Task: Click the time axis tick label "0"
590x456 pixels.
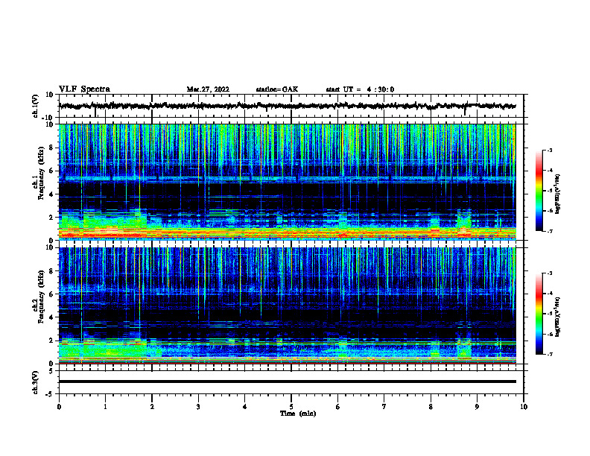Action: pyautogui.click(x=59, y=407)
